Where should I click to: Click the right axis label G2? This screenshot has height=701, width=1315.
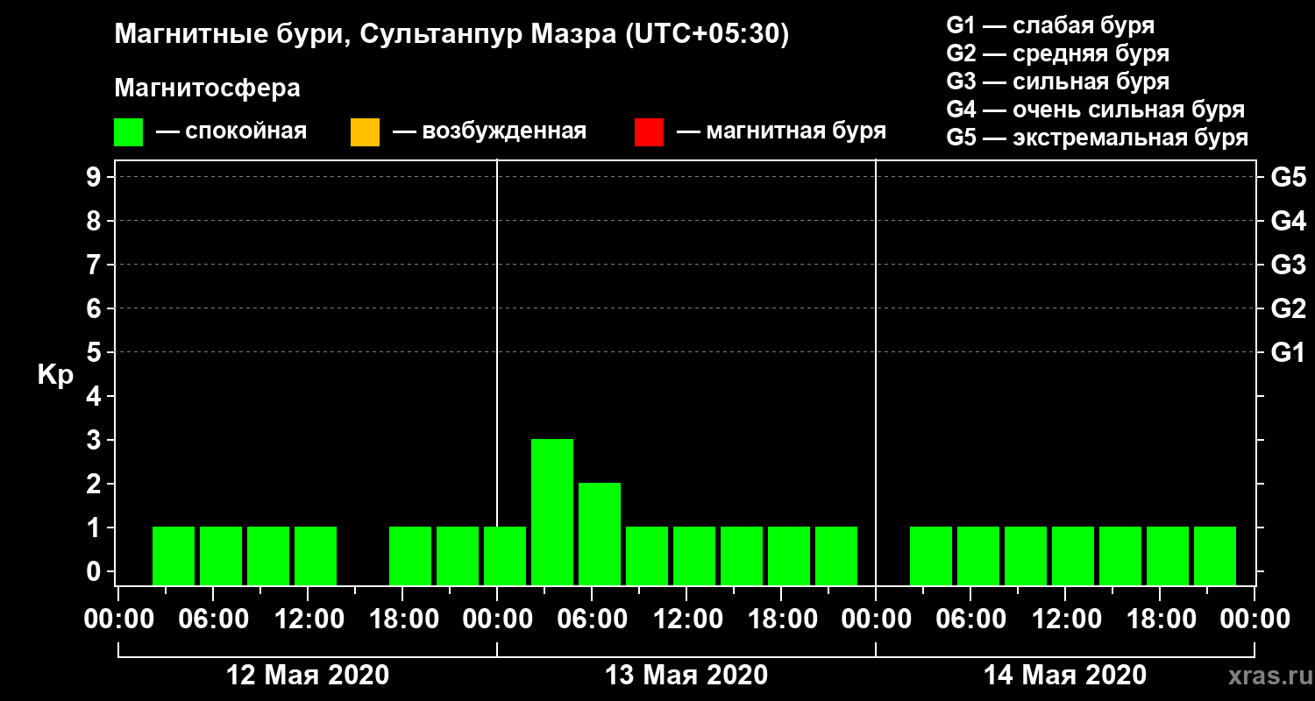click(1288, 308)
